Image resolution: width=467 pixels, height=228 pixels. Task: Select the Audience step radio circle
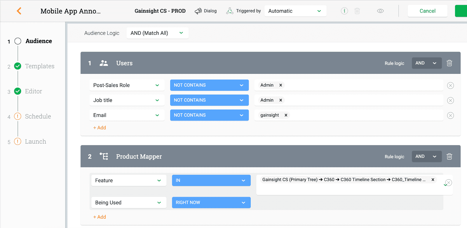click(x=18, y=41)
